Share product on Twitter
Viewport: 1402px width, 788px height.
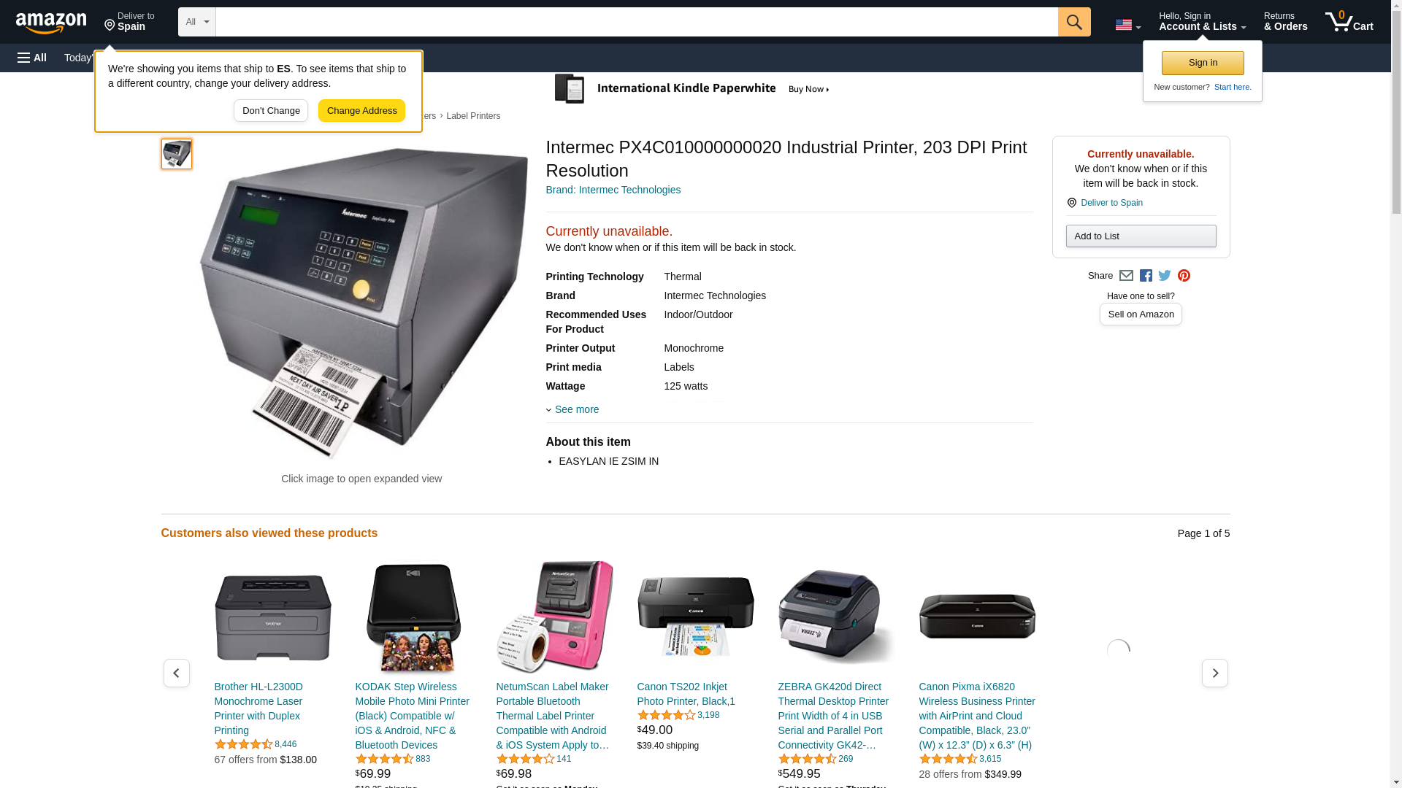pyautogui.click(x=1165, y=276)
